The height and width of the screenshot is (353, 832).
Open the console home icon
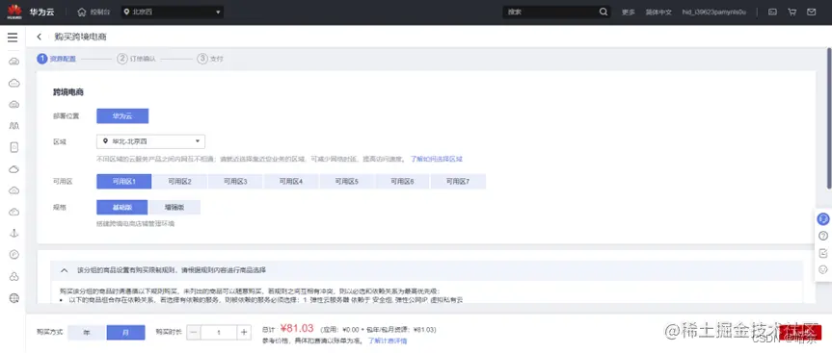[x=81, y=12]
